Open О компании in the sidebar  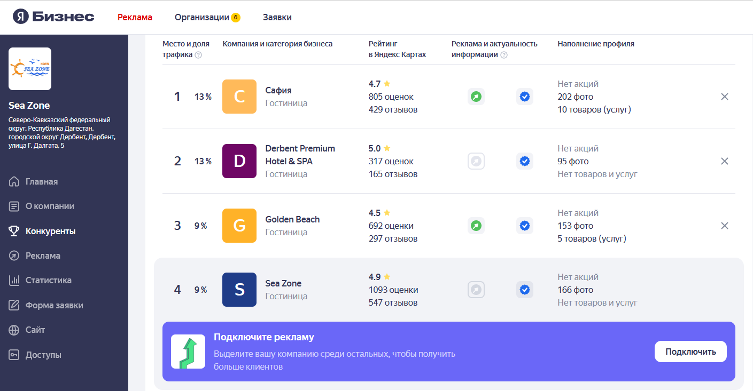coord(50,206)
